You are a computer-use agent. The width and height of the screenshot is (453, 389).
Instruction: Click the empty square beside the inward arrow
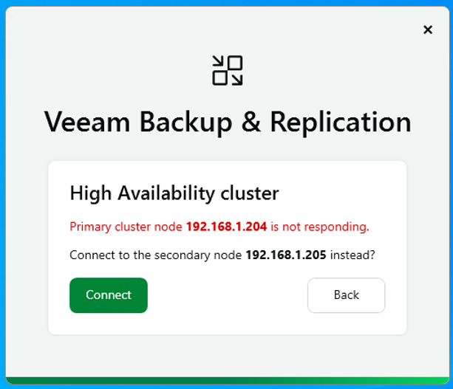(235, 63)
